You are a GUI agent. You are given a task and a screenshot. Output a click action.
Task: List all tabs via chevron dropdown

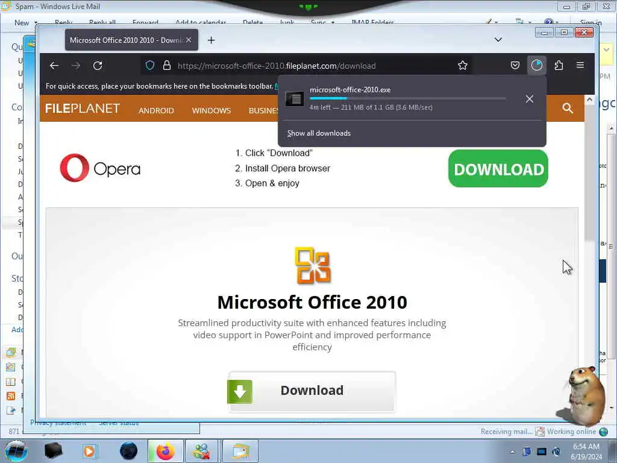[x=498, y=40]
